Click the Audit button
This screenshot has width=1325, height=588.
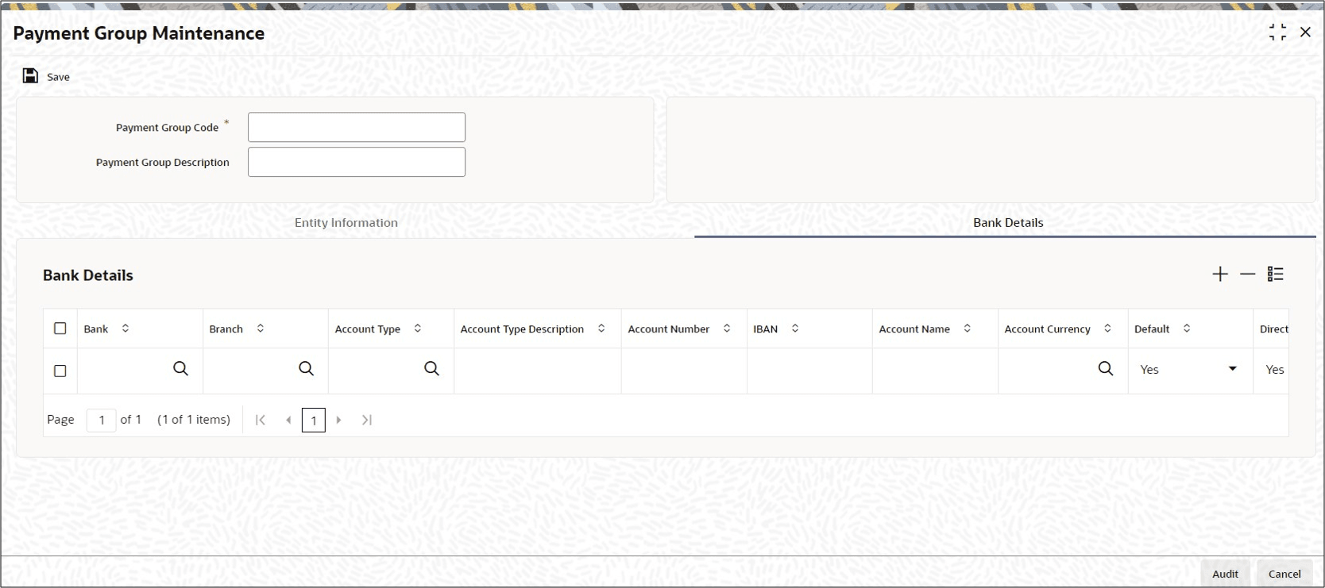(x=1225, y=574)
